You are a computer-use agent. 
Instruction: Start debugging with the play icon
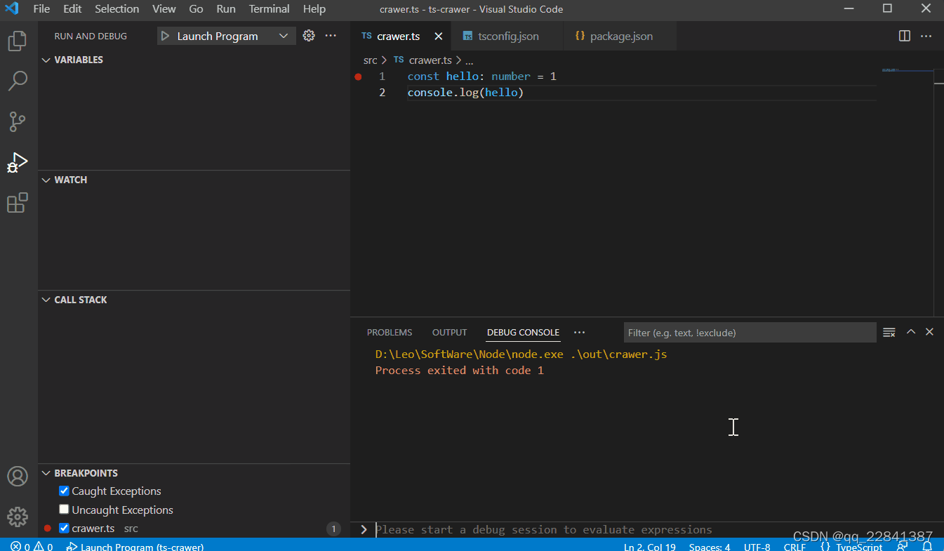tap(167, 35)
